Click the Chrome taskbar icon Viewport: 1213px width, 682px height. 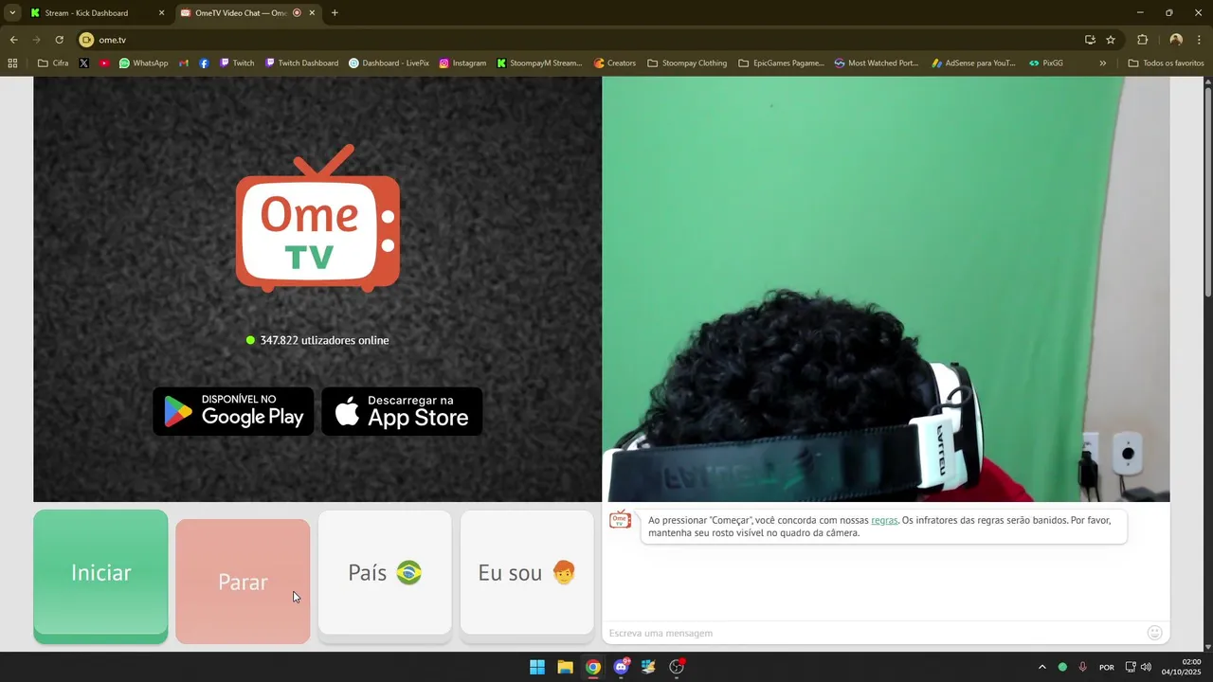[x=592, y=667]
